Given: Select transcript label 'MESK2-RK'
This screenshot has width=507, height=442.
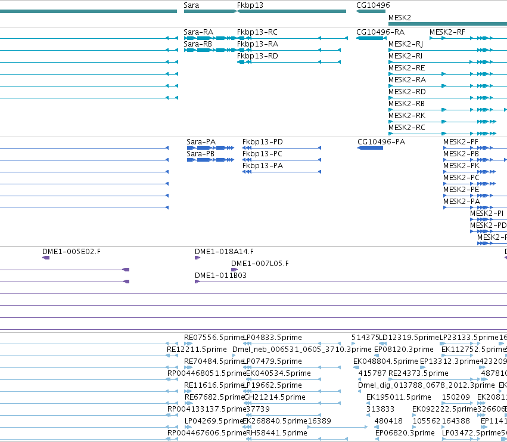Looking at the screenshot, I should point(407,116).
